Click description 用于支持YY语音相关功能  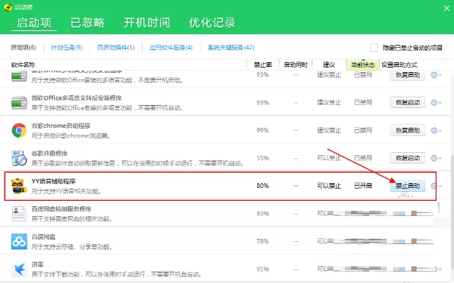[66, 191]
